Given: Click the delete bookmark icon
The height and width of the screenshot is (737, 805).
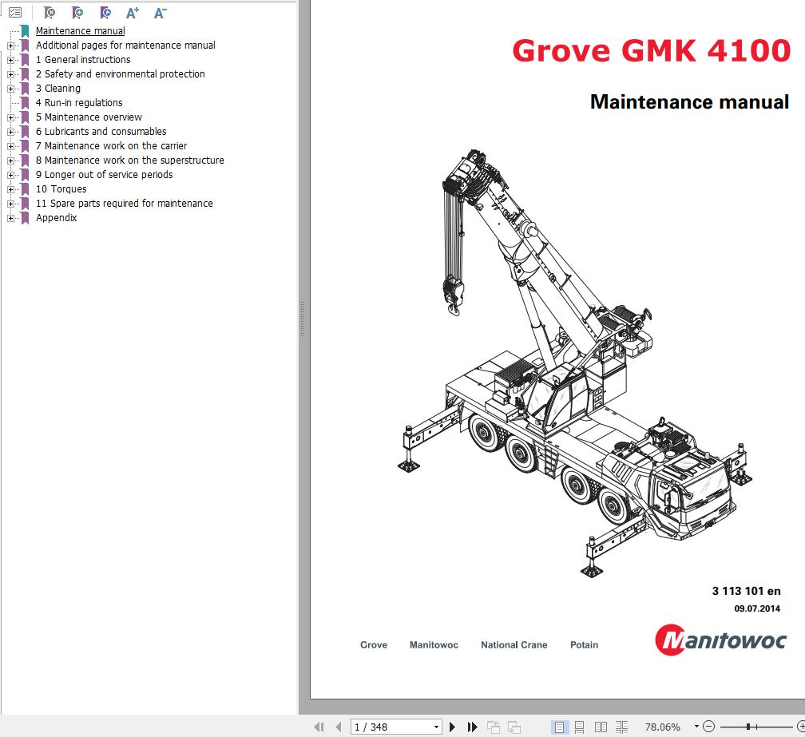Looking at the screenshot, I should [50, 12].
